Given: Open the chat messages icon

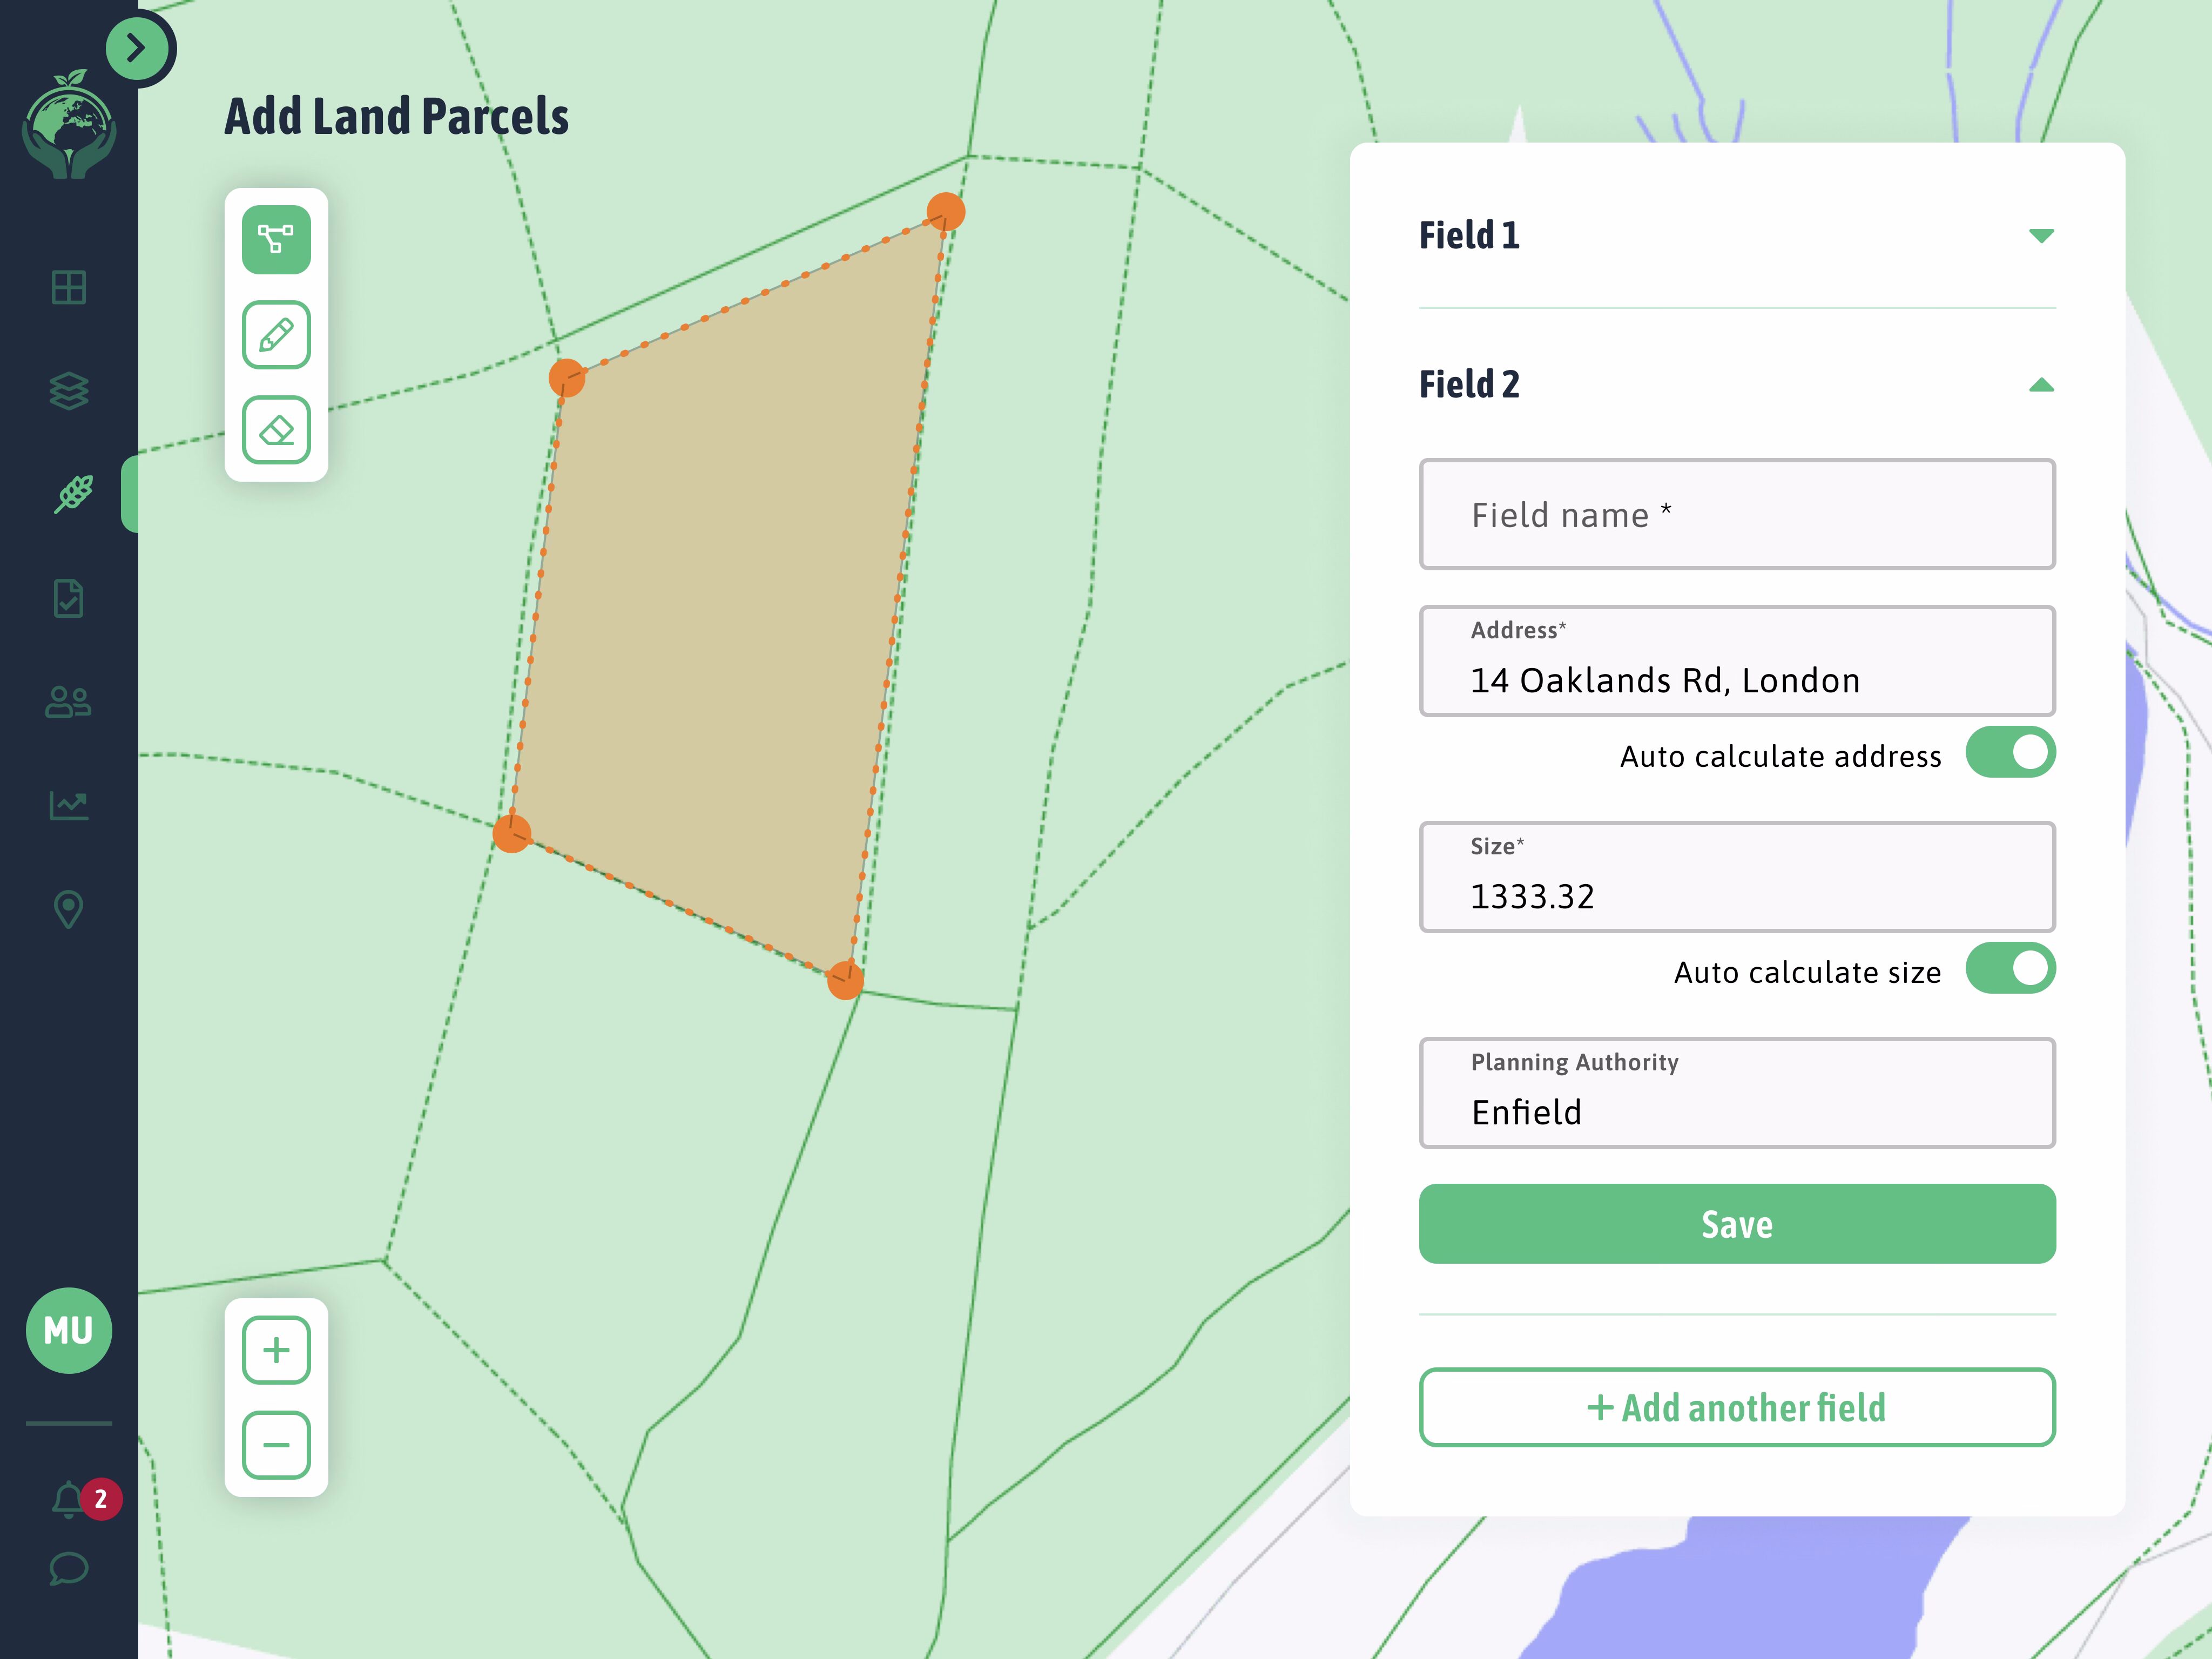Looking at the screenshot, I should pos(69,1568).
